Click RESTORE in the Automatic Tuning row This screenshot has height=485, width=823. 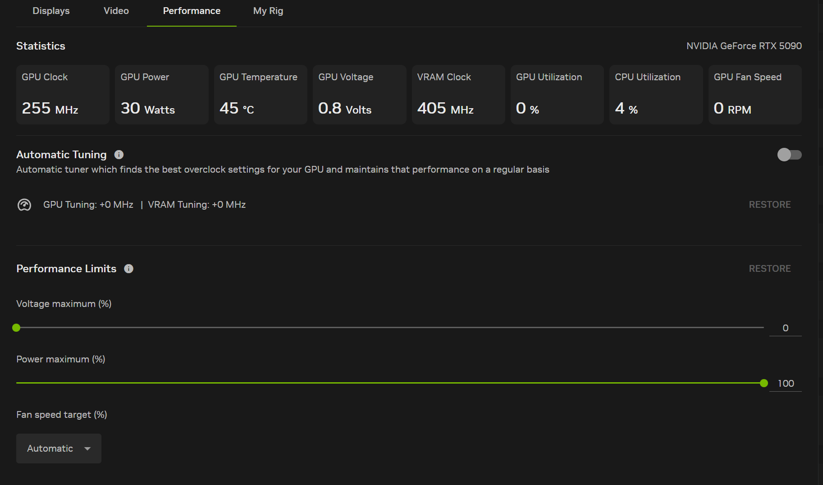(x=770, y=205)
